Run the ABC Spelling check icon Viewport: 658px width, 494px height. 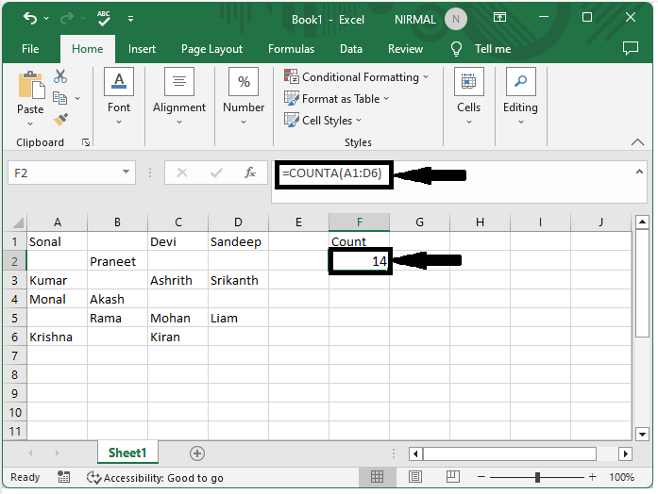pyautogui.click(x=103, y=19)
